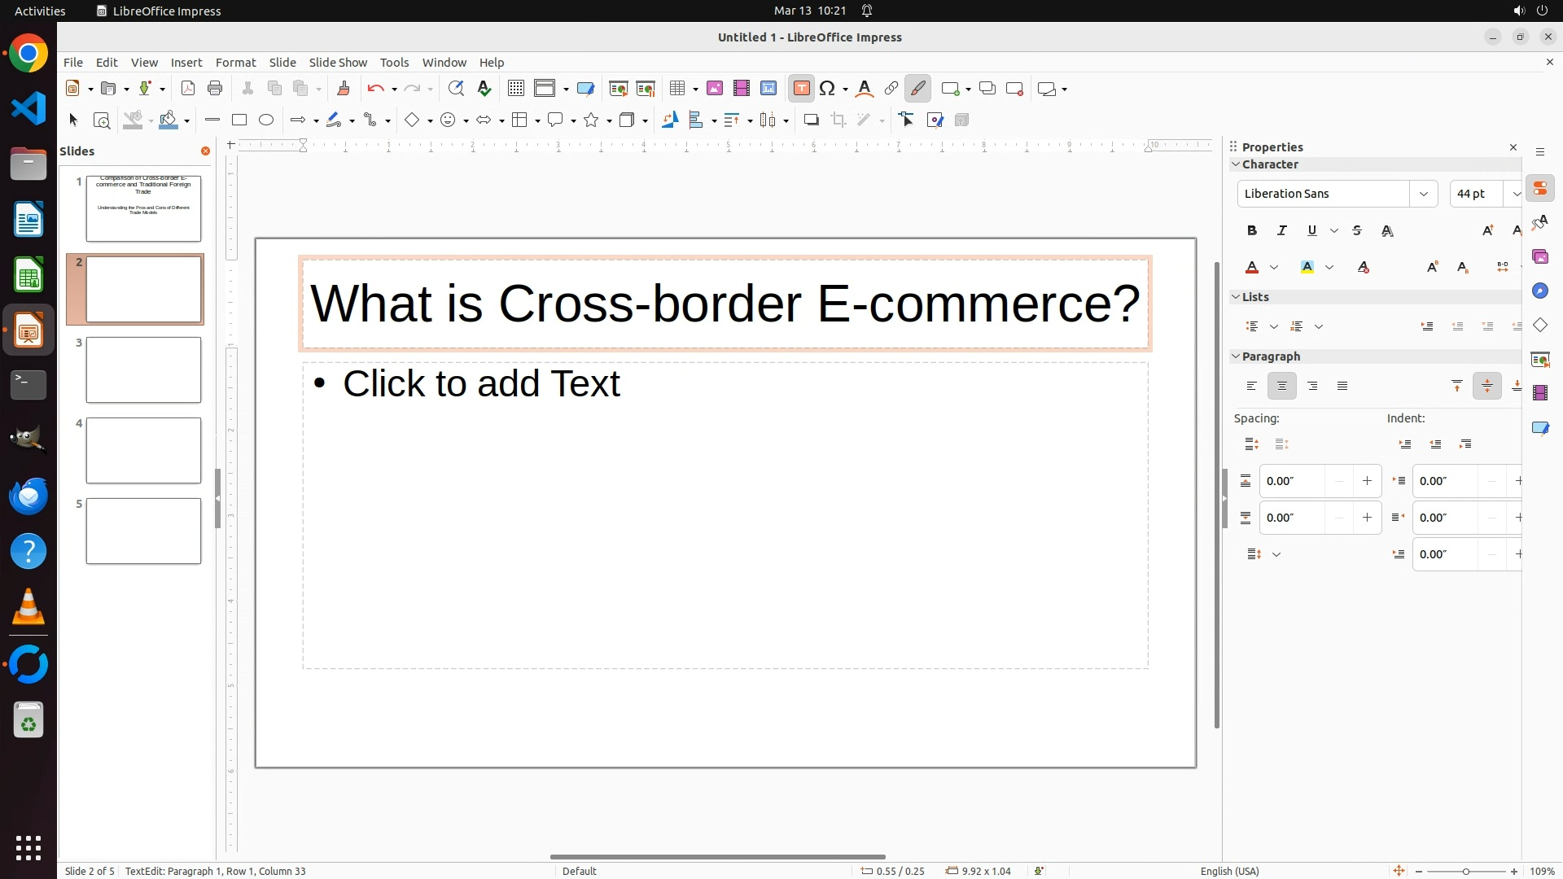Open the Slide Show menu
1563x879 pixels.
[338, 63]
